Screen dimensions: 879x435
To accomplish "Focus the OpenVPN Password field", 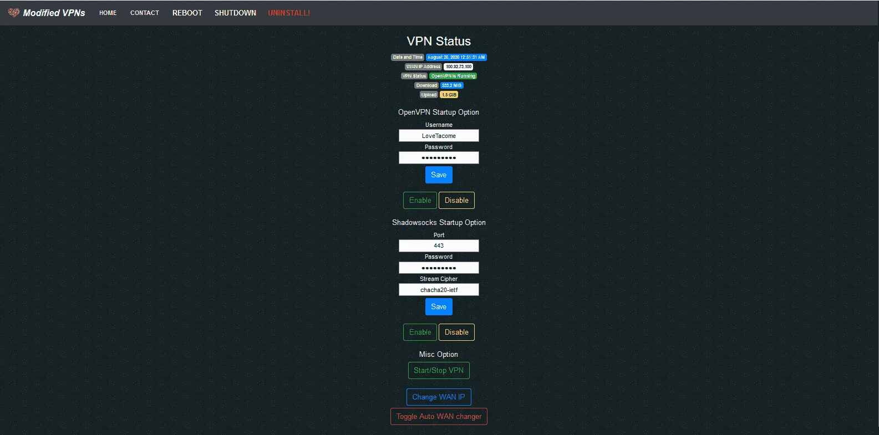I will [439, 158].
